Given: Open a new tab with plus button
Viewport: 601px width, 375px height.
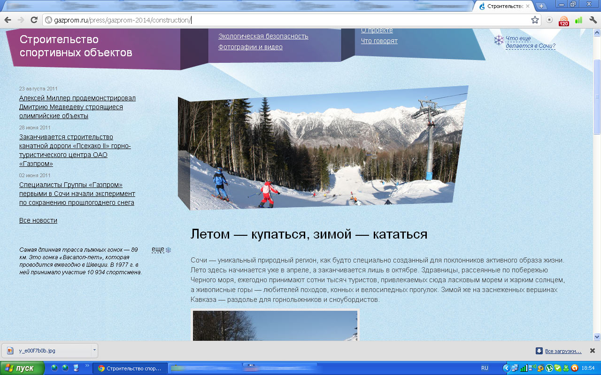Looking at the screenshot, I should 541,6.
